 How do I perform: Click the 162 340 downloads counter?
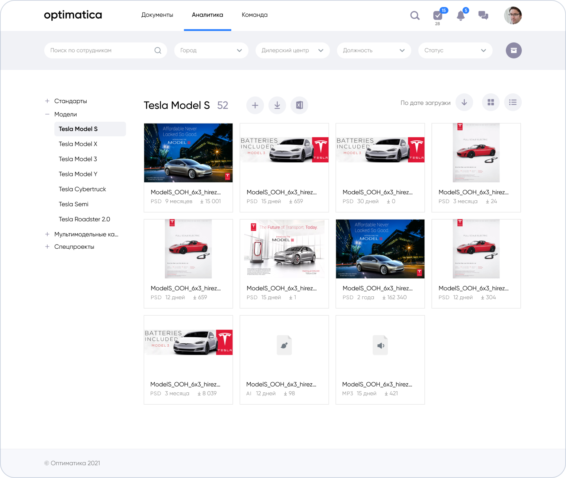click(x=395, y=297)
